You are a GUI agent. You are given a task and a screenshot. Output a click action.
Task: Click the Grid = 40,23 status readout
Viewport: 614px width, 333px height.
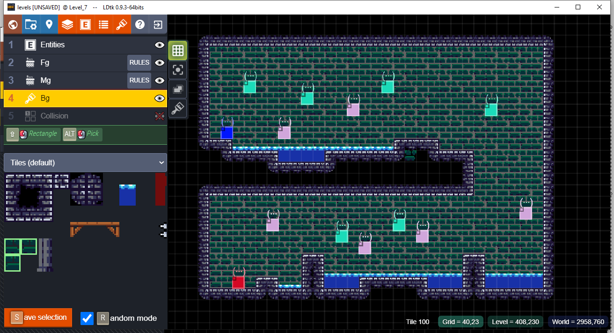(461, 322)
